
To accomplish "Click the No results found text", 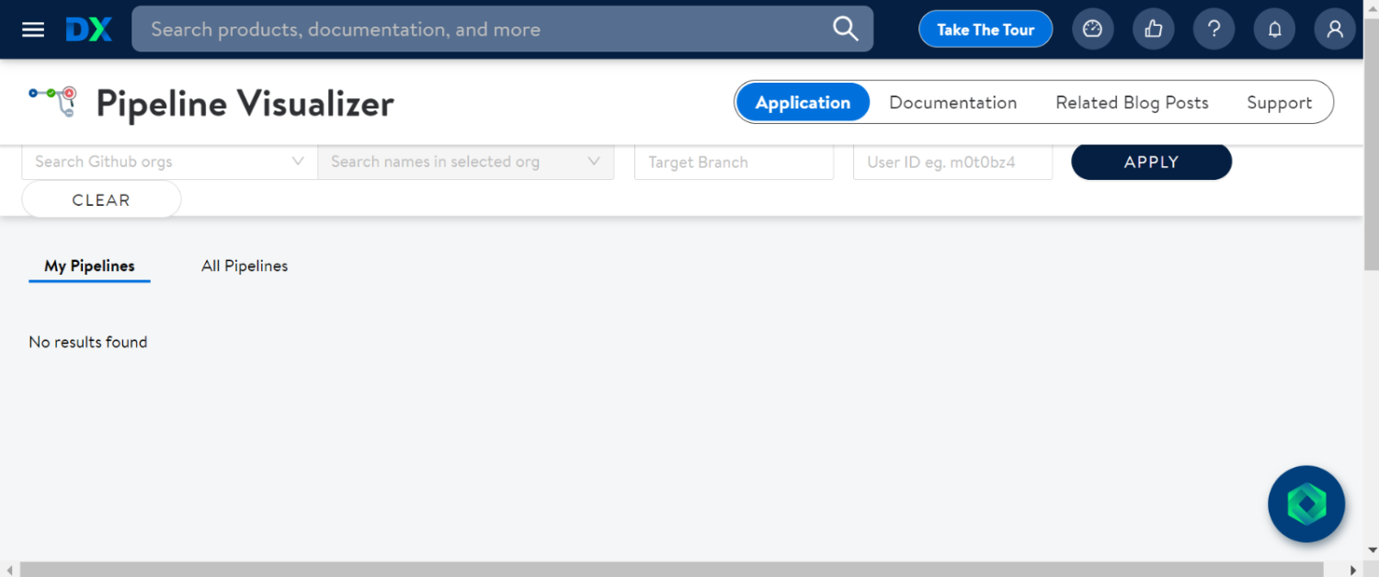I will (88, 342).
